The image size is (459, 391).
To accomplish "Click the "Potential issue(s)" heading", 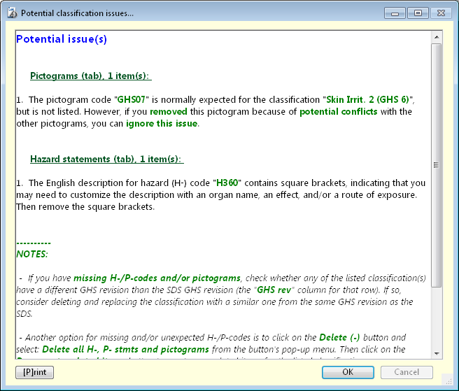I will pyautogui.click(x=62, y=39).
